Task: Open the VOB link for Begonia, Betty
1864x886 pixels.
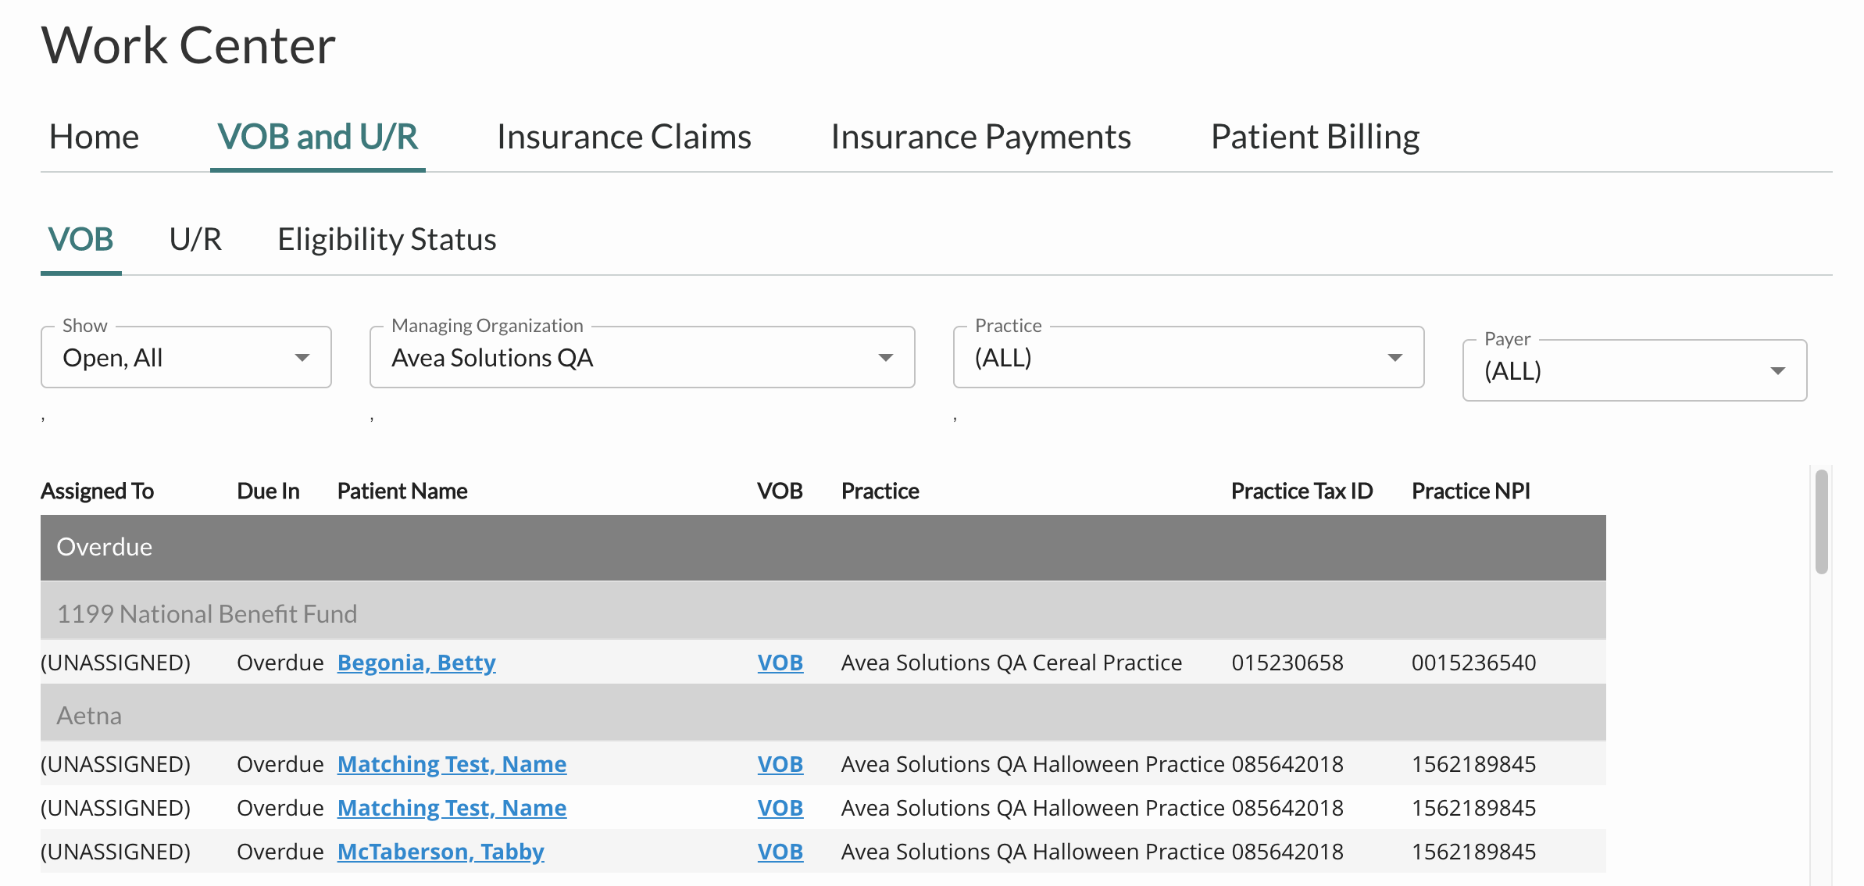Action: pyautogui.click(x=780, y=662)
